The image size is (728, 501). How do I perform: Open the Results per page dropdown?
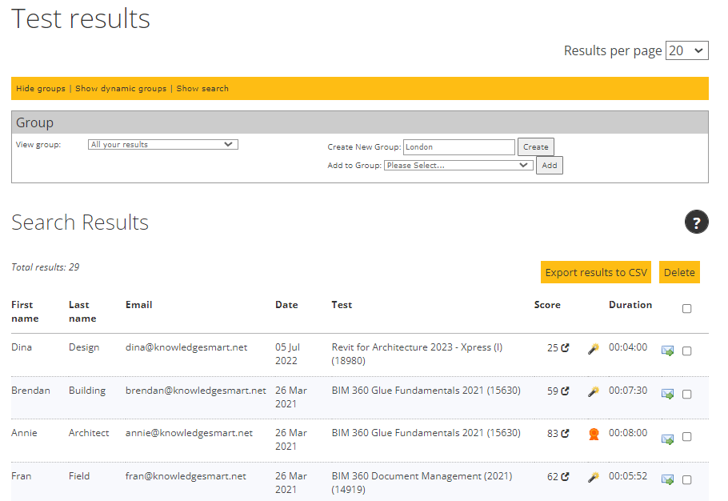686,50
